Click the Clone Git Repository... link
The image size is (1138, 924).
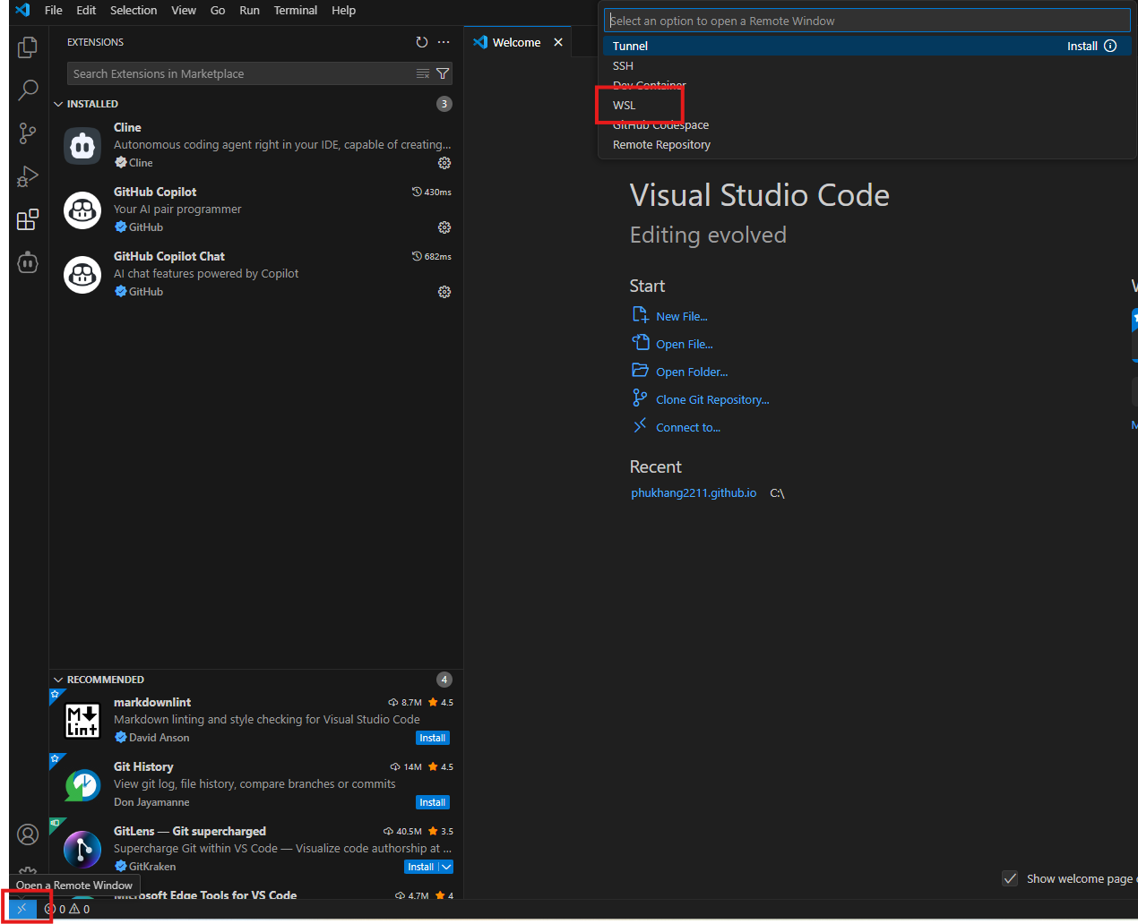tap(712, 399)
